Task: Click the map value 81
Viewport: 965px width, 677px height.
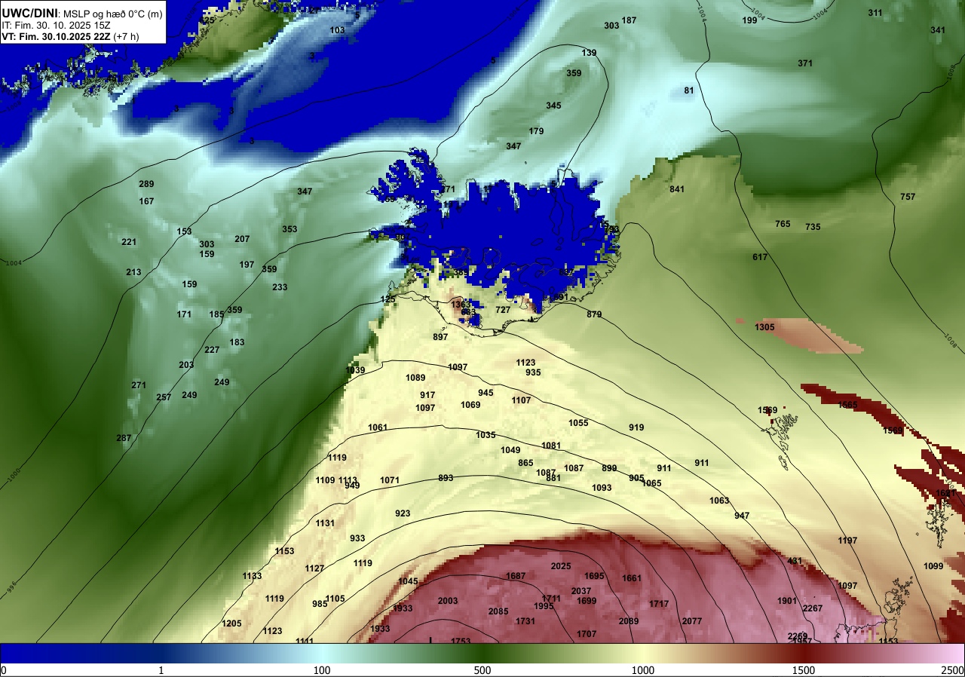Action: 689,90
